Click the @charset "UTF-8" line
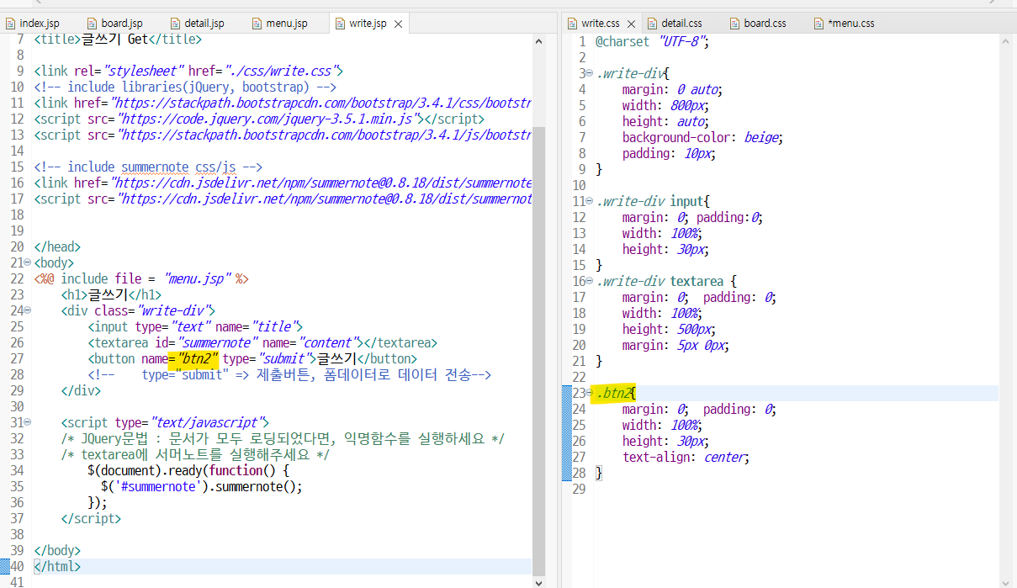This screenshot has width=1017, height=588. (x=653, y=41)
